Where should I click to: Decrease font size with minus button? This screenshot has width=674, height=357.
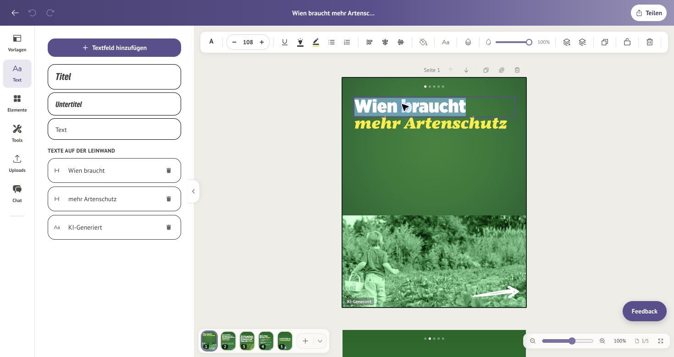234,42
